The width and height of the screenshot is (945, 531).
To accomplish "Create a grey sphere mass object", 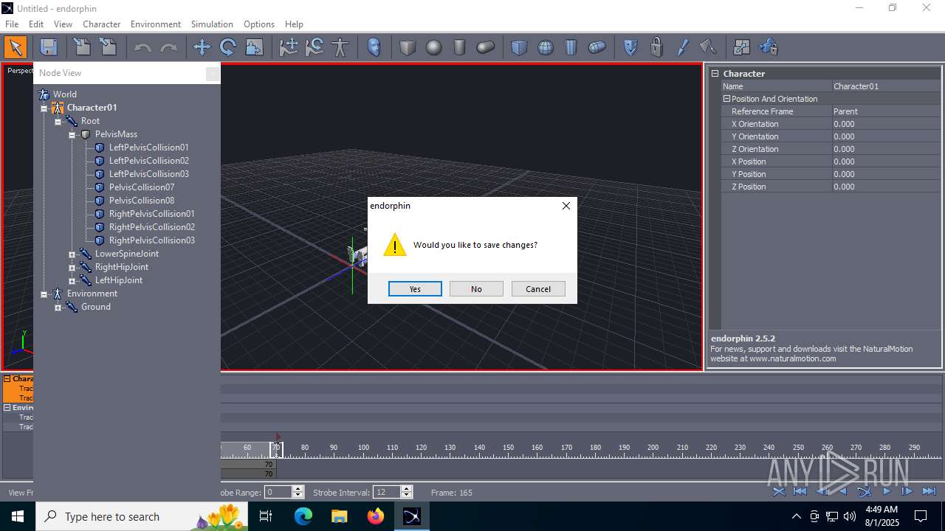I will (433, 48).
